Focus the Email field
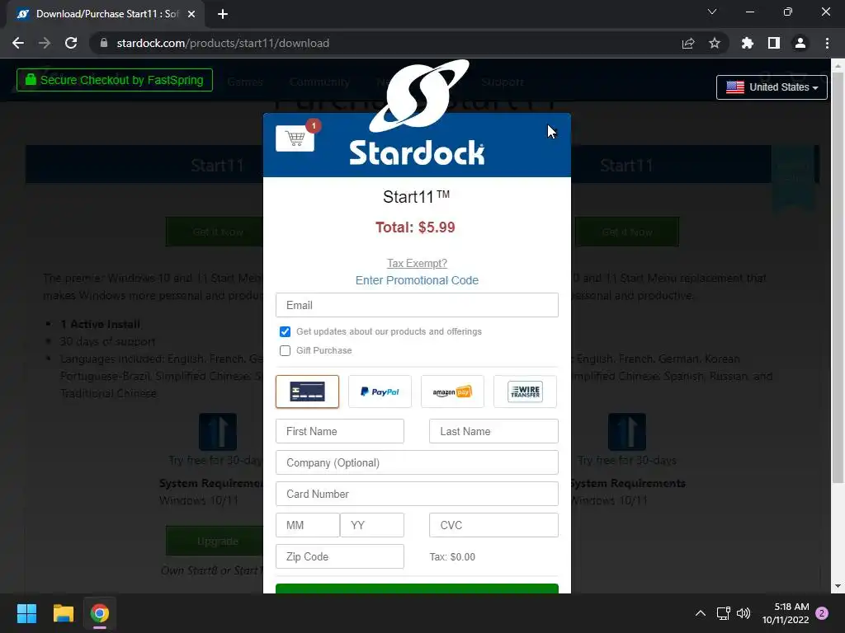The image size is (845, 633). coord(417,305)
